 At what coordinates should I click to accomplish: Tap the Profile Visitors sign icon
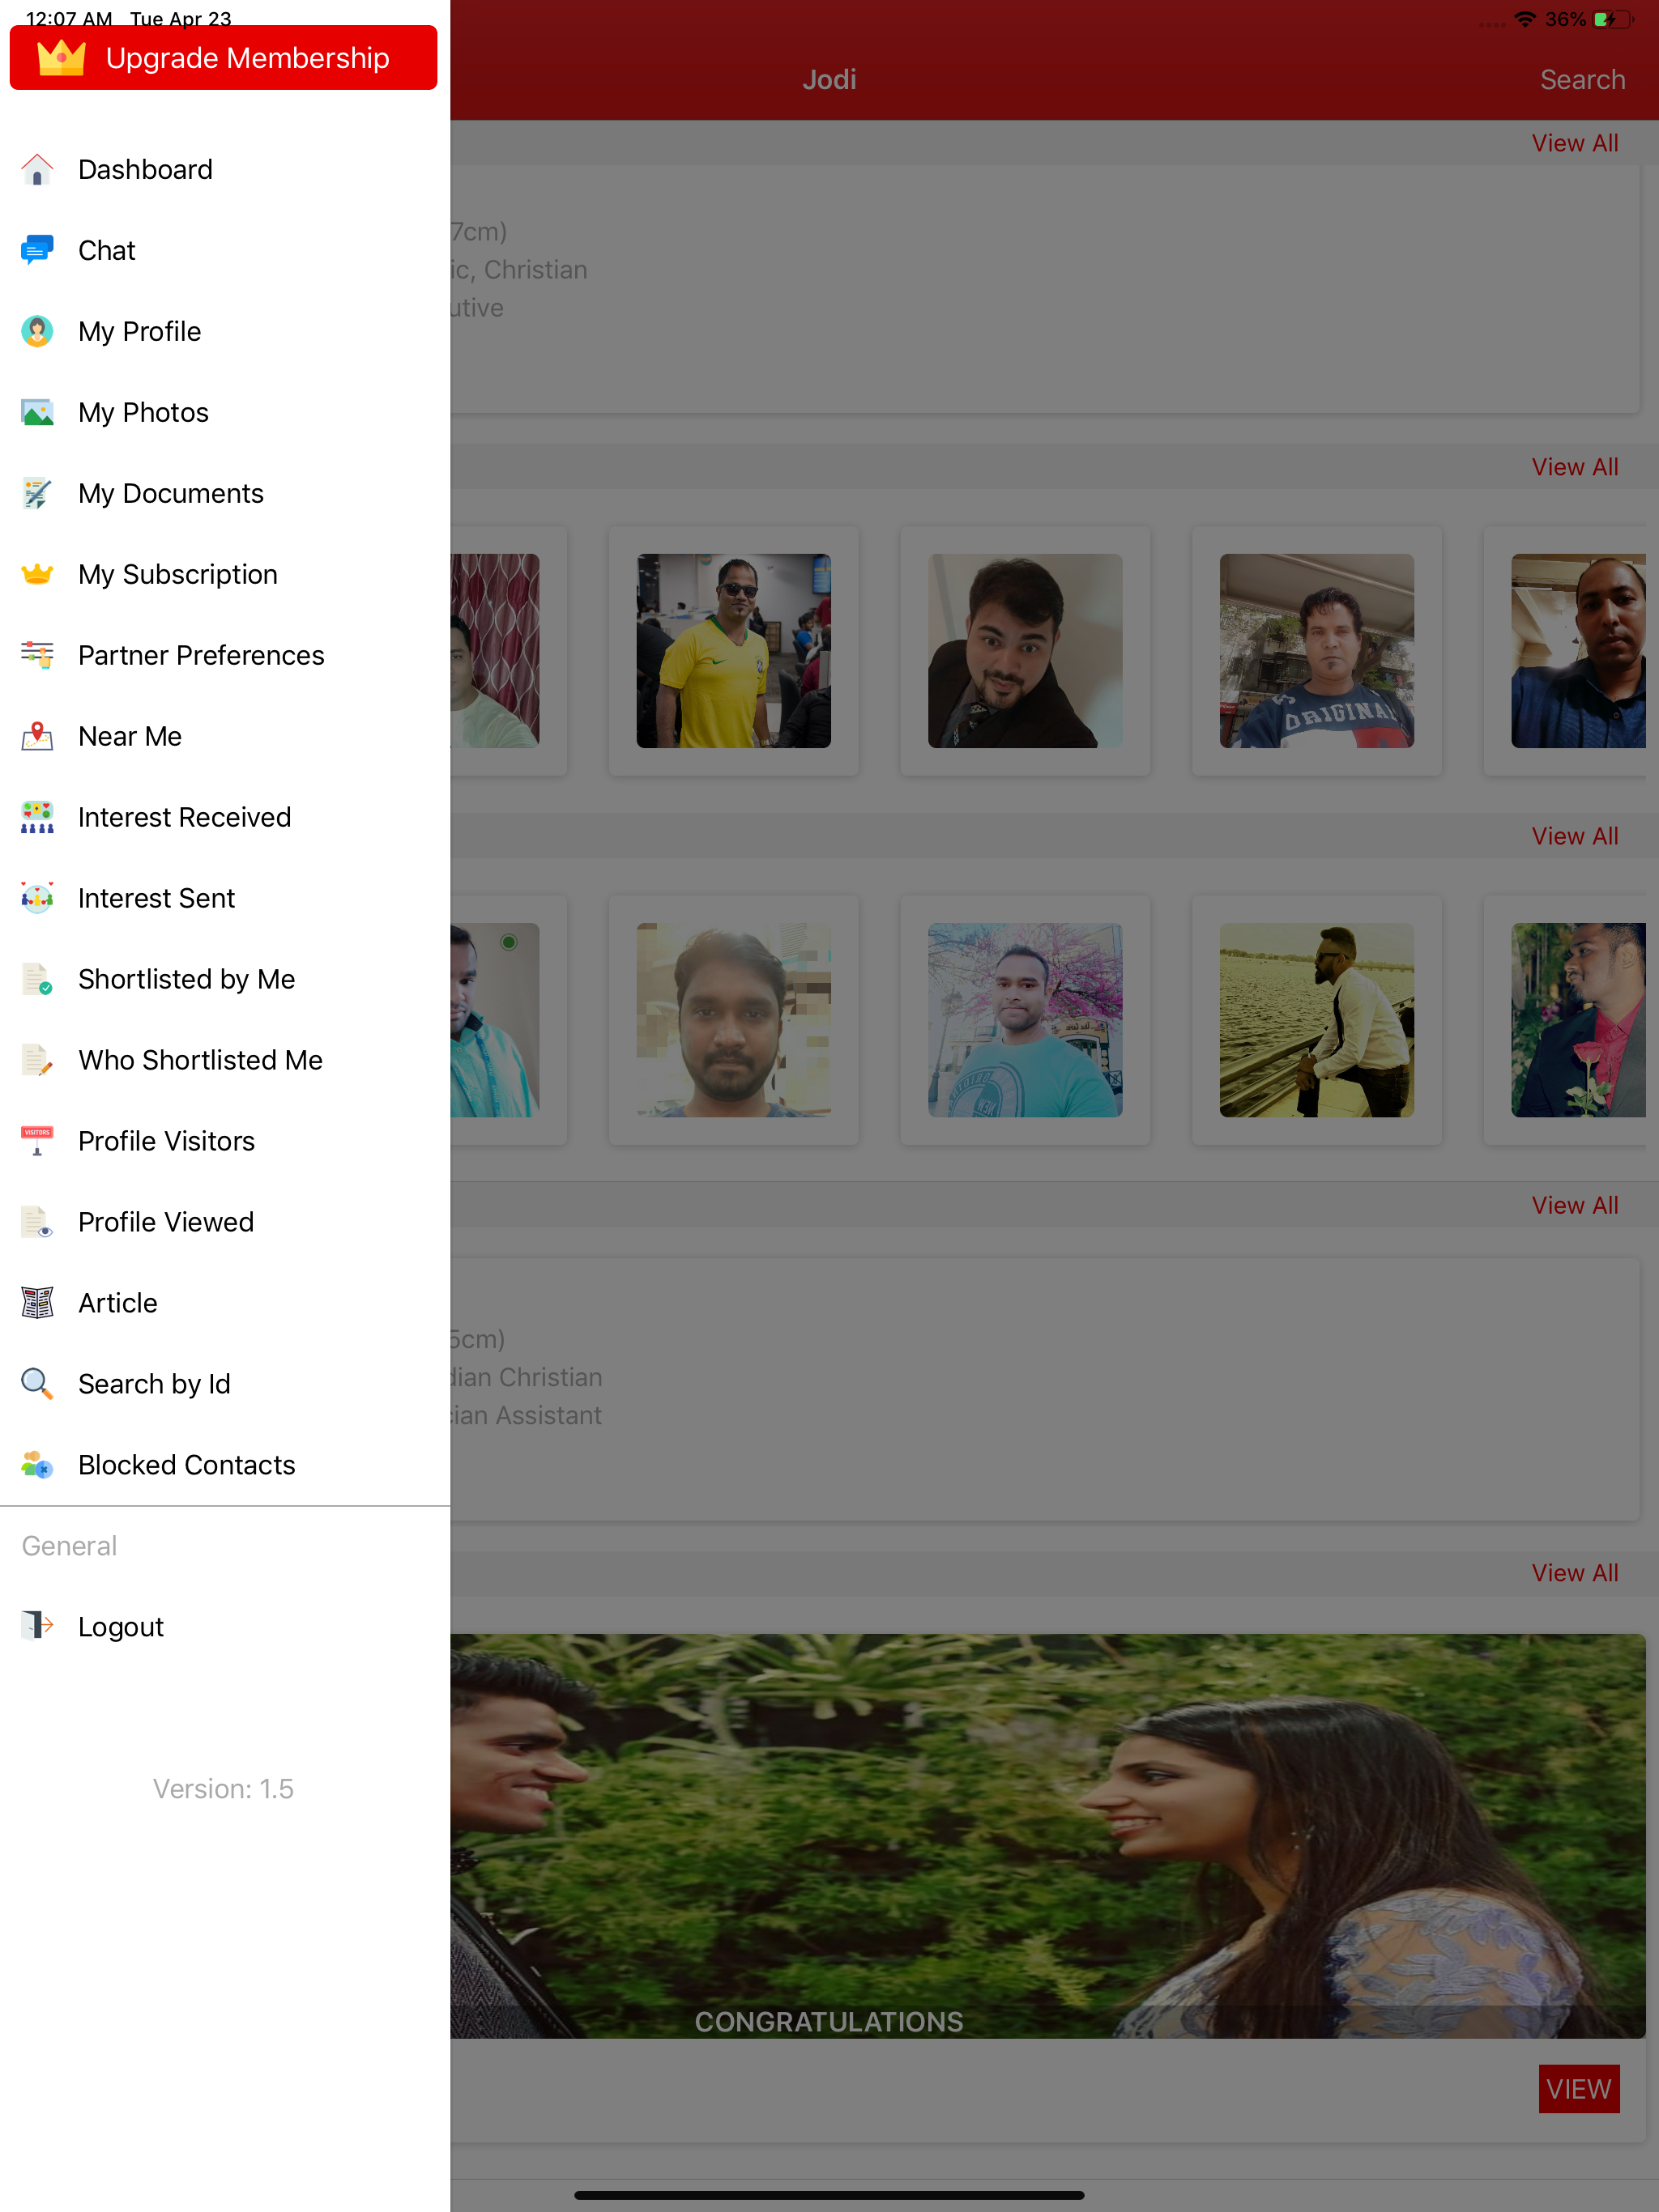coord(37,1141)
